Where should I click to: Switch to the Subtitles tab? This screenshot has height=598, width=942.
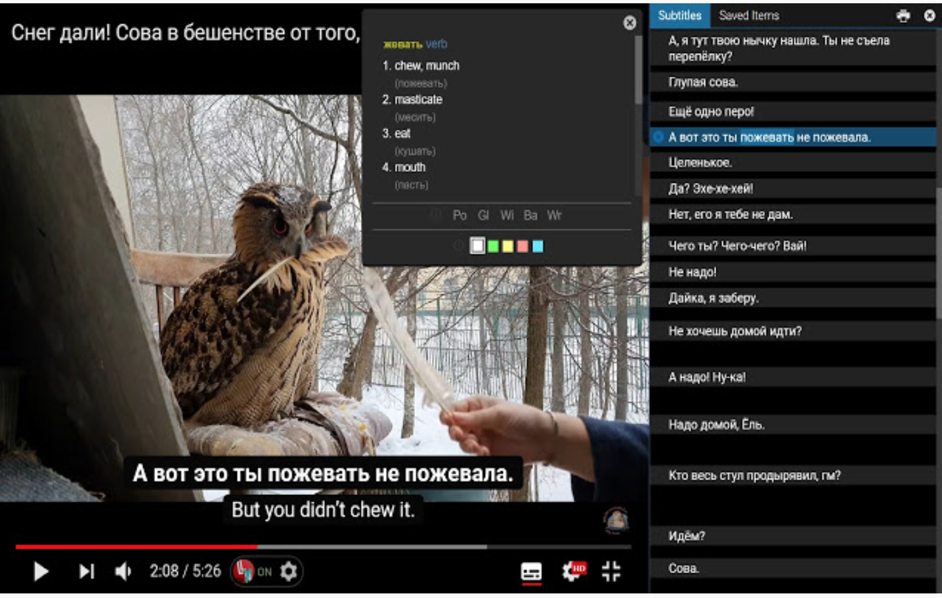click(x=679, y=16)
